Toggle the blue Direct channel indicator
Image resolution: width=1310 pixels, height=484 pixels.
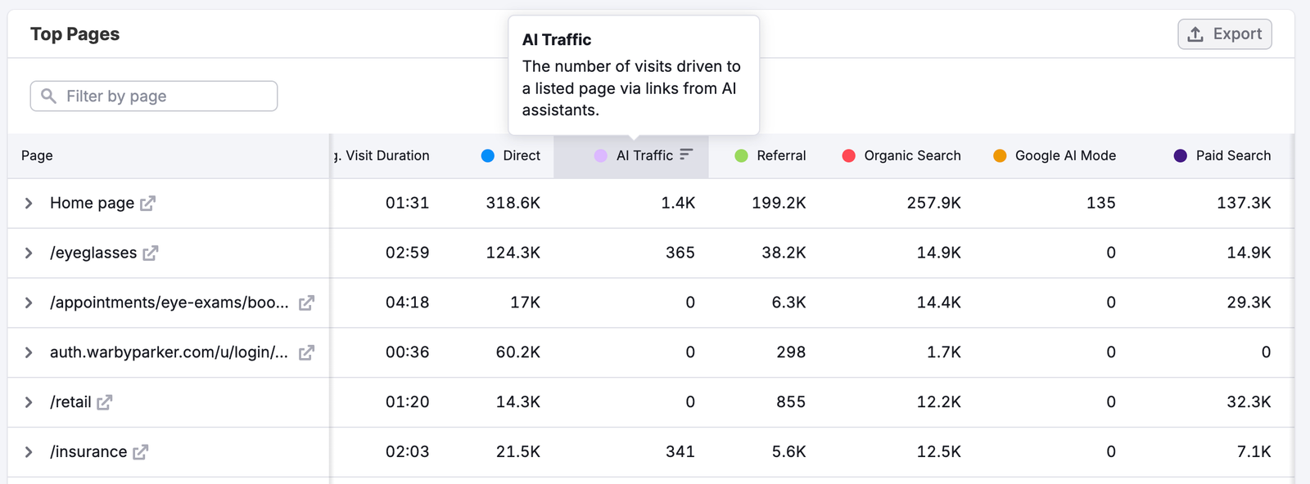(x=487, y=155)
